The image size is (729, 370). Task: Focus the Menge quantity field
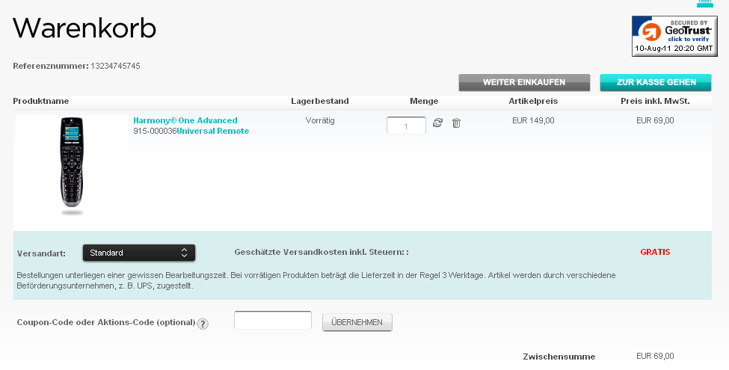click(406, 126)
